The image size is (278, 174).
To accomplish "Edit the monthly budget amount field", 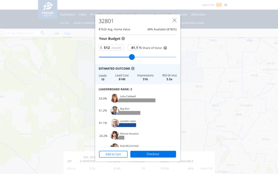I will 111,47.
